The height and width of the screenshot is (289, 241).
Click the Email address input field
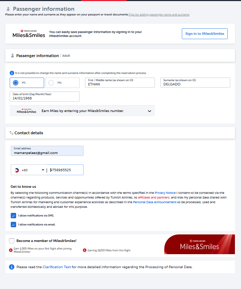(x=47, y=151)
